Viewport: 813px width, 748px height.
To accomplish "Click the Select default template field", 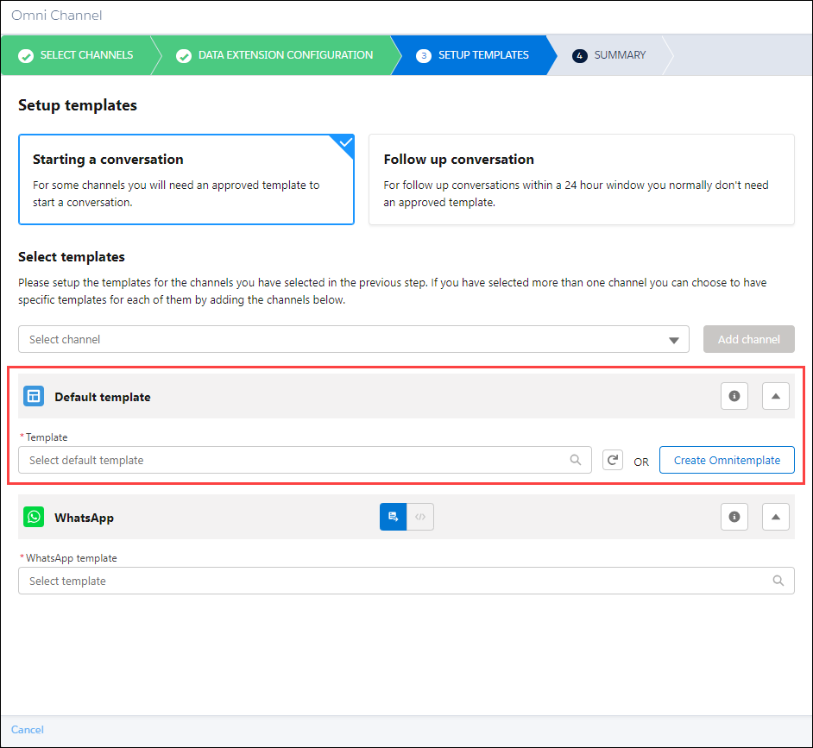I will coord(259,460).
